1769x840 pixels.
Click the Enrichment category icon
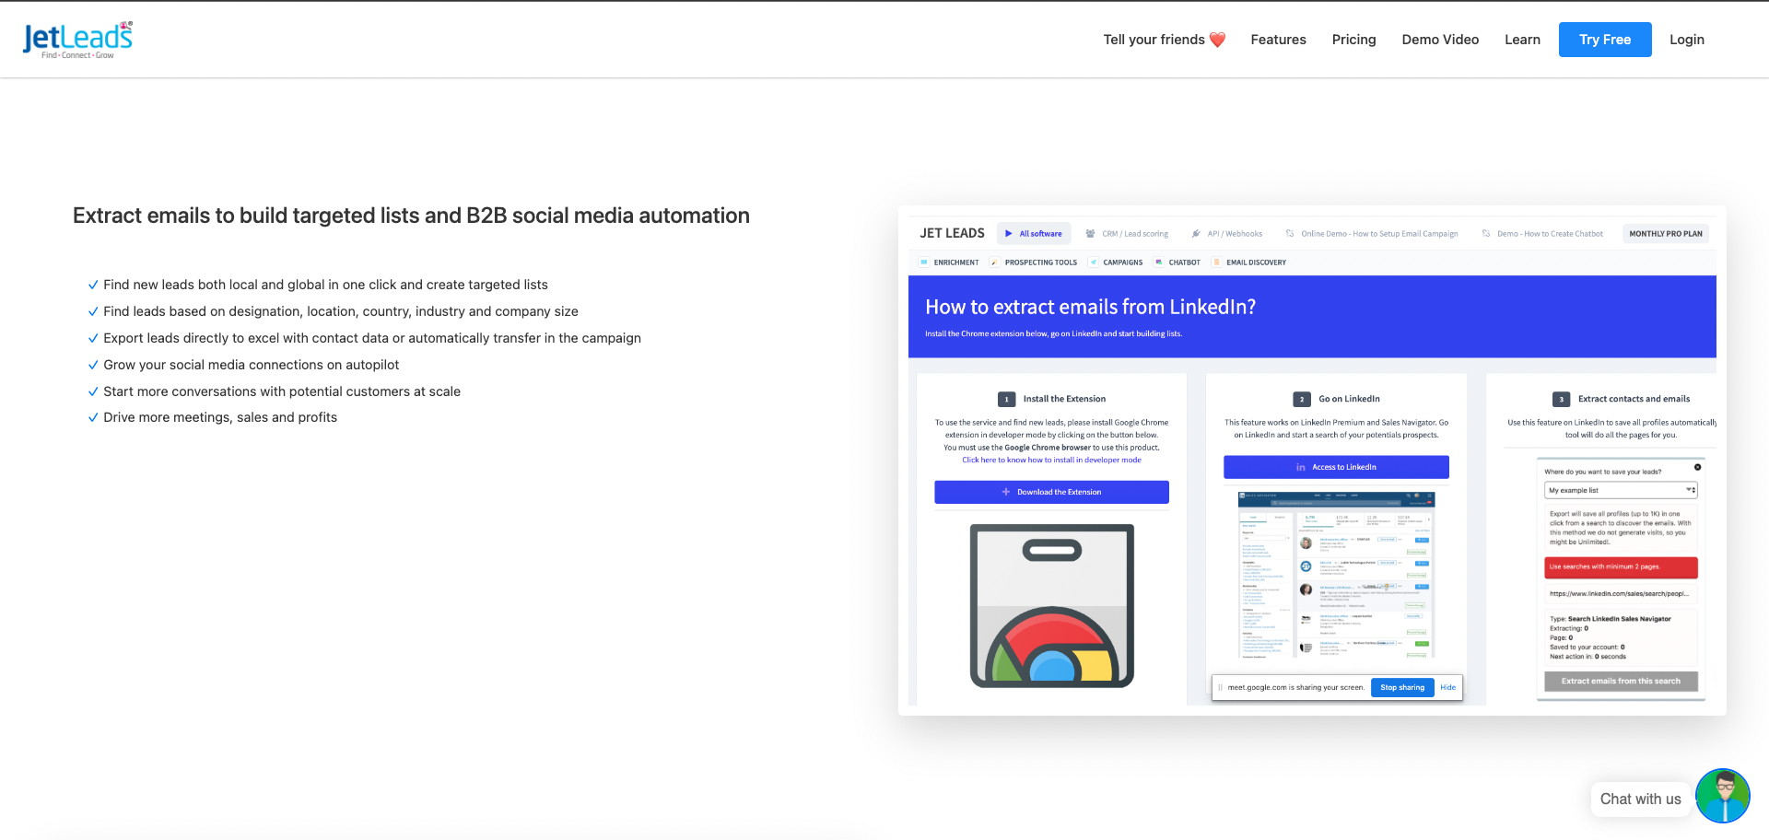click(x=924, y=262)
